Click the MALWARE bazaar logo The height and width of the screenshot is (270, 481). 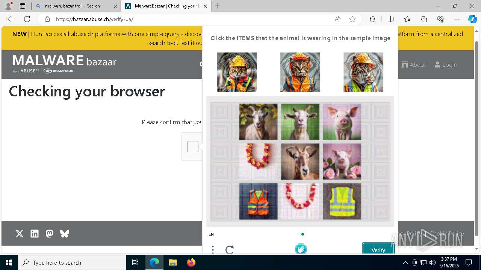[65, 64]
